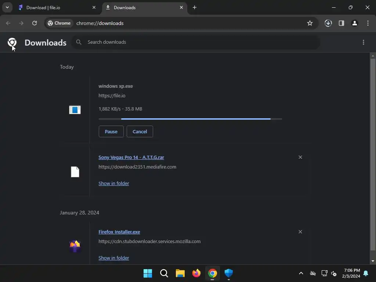Go forward to next page

(21, 23)
